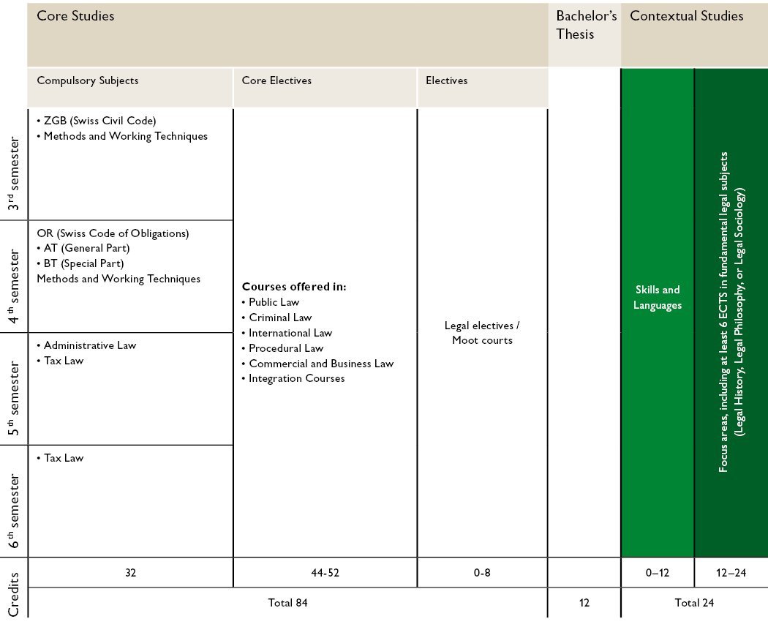The width and height of the screenshot is (768, 627).
Task: Select the Electives subheader
Action: point(446,80)
